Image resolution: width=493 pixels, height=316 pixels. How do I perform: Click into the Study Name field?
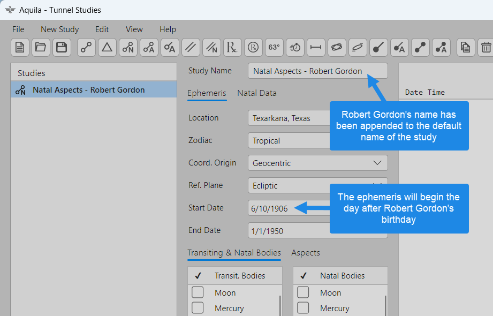[x=317, y=71]
